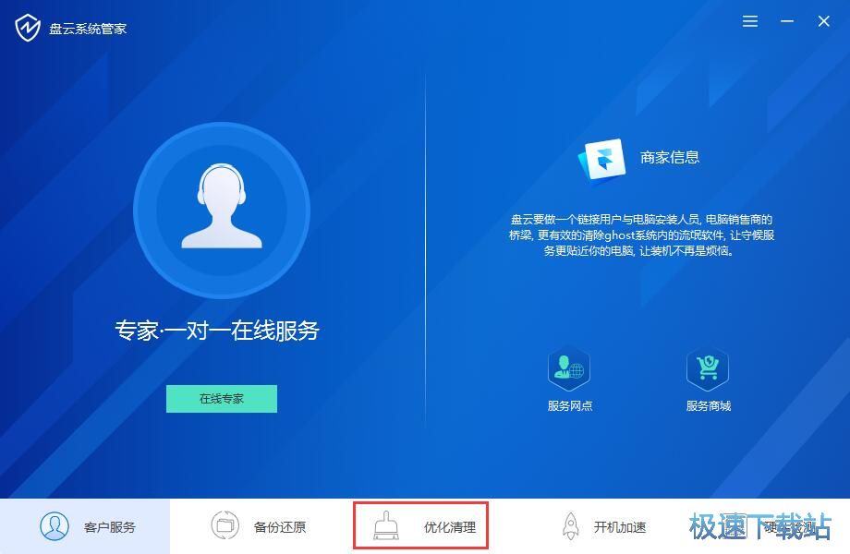Screen dimensions: 850x554
Task: Click the 商家信息 heading text
Action: [669, 157]
